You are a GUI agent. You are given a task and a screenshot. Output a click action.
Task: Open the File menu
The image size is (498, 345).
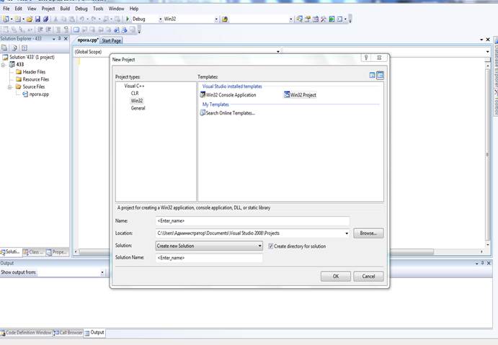coord(6,9)
